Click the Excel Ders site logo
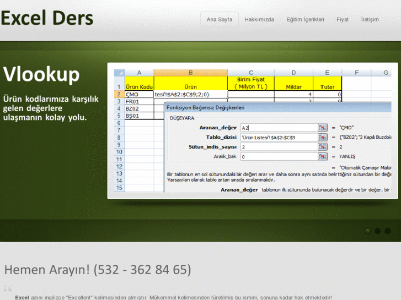 47,18
